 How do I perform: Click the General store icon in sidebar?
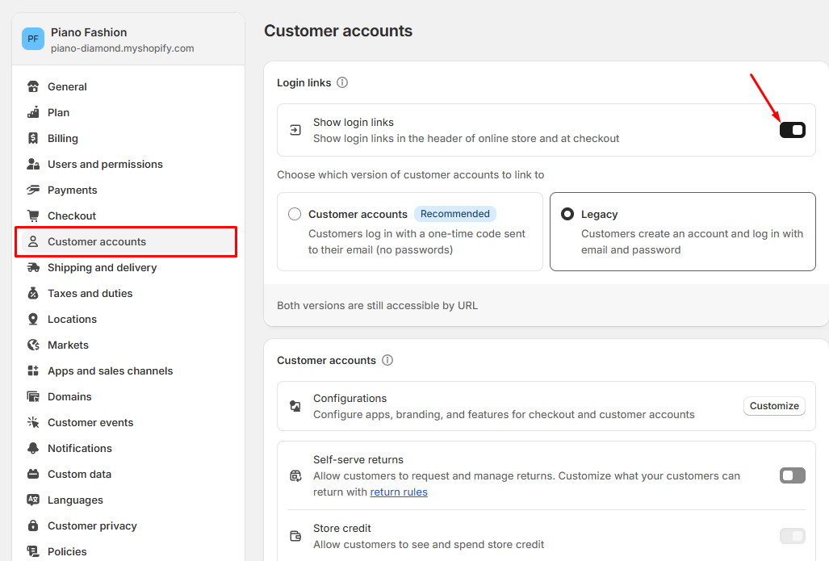33,86
